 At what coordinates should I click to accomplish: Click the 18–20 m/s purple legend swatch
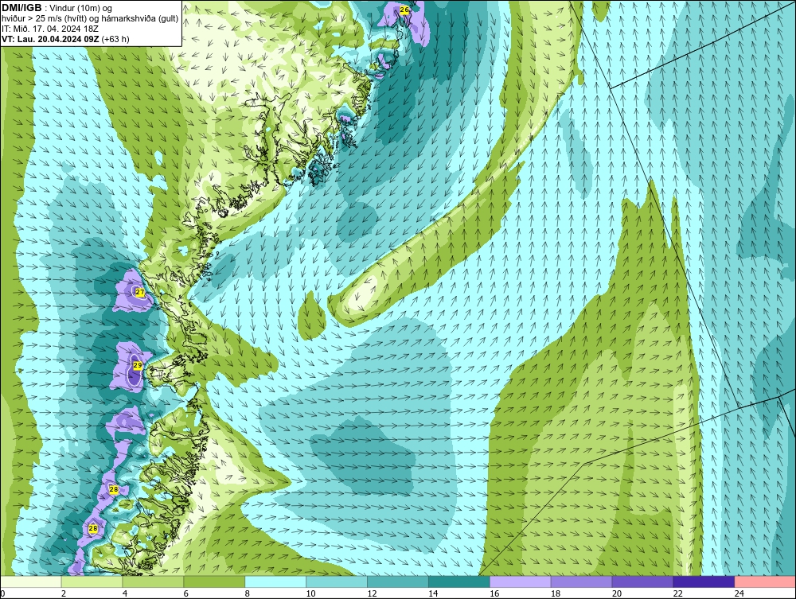(582, 581)
